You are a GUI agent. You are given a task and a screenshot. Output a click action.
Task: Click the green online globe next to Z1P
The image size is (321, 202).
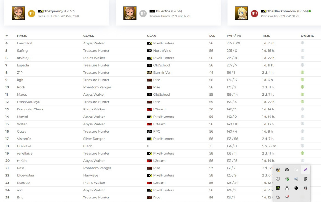[302, 72]
